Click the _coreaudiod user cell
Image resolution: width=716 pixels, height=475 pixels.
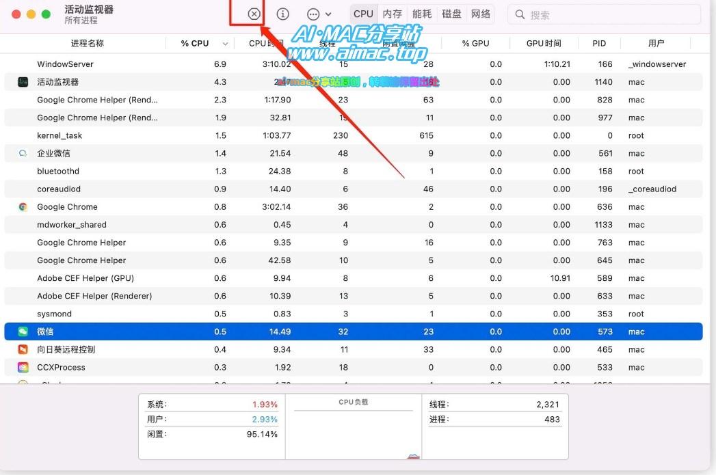coord(652,189)
